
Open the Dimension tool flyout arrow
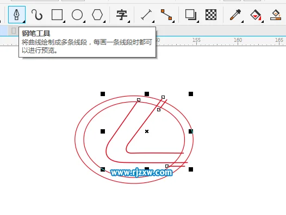tap(153, 22)
